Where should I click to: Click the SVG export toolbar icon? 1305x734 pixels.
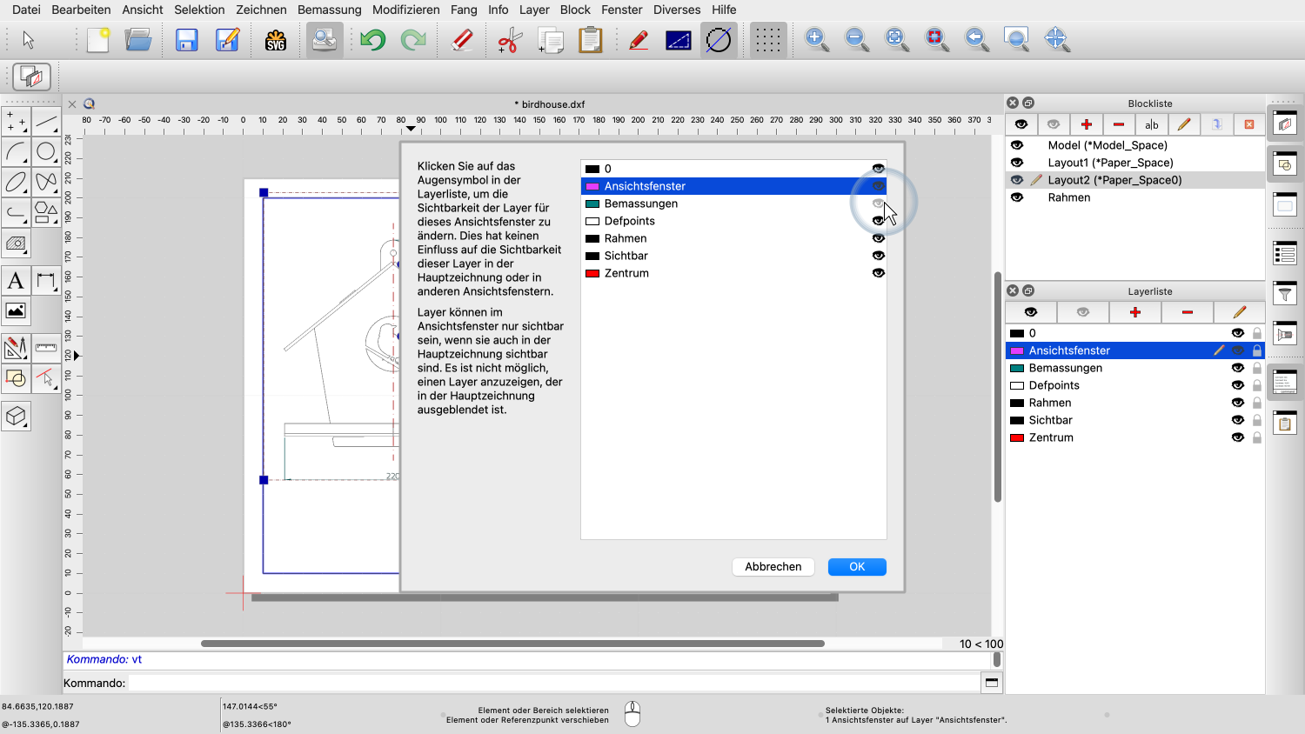(276, 39)
